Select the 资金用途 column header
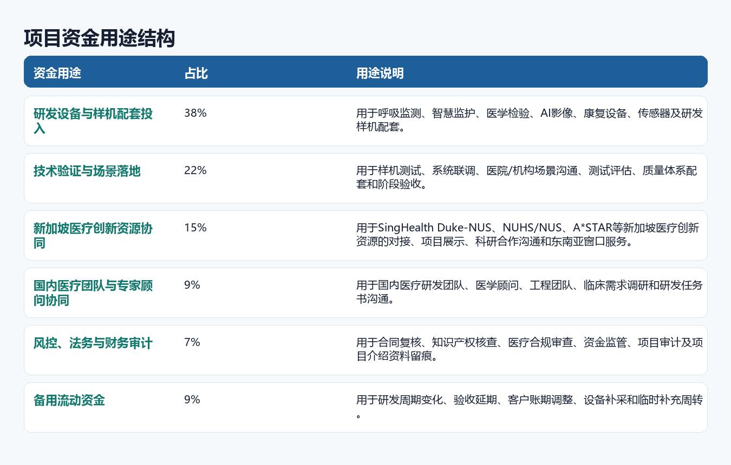This screenshot has height=465, width=731. pos(57,73)
